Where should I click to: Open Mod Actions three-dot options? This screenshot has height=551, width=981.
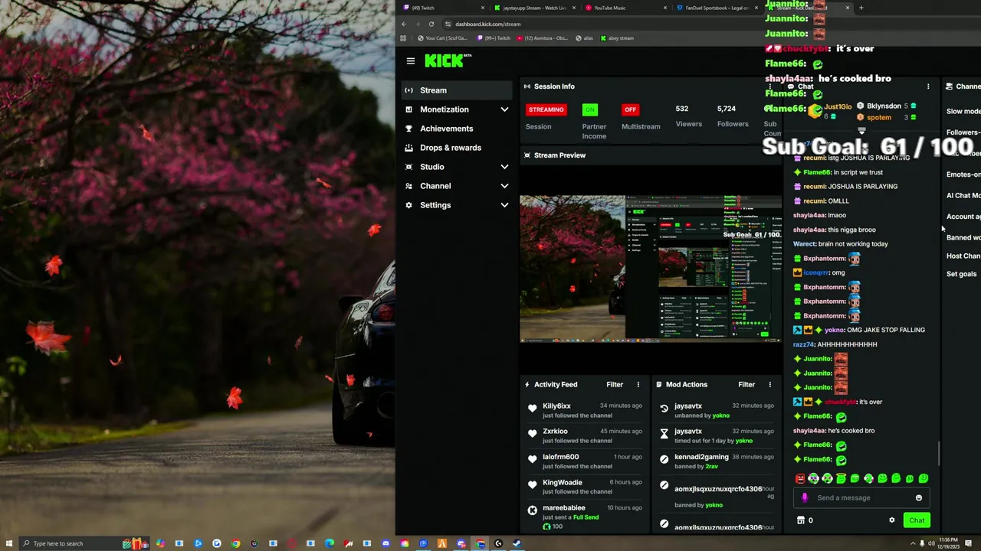pos(770,385)
